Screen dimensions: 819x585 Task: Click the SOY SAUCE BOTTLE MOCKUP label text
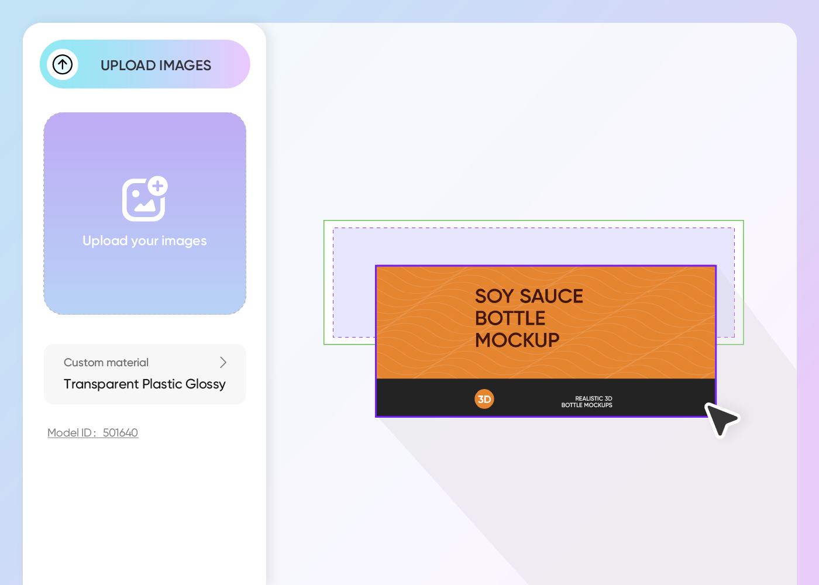point(529,318)
